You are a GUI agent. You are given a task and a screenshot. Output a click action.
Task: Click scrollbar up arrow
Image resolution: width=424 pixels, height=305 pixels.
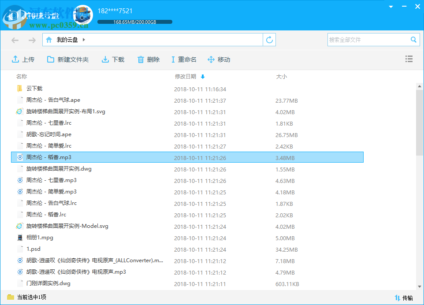coord(420,86)
